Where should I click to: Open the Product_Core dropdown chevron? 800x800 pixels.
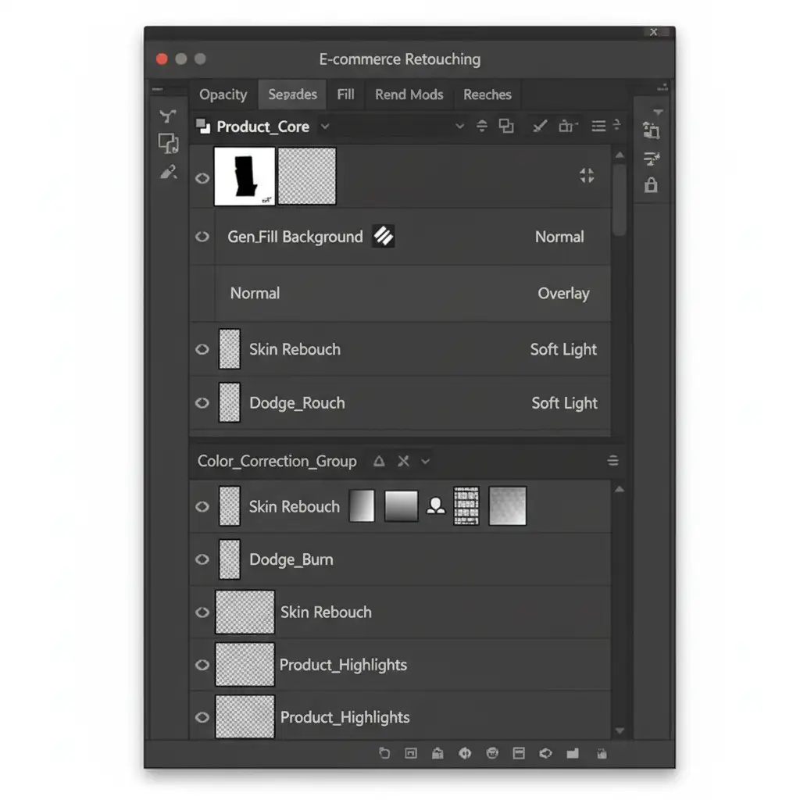[325, 126]
